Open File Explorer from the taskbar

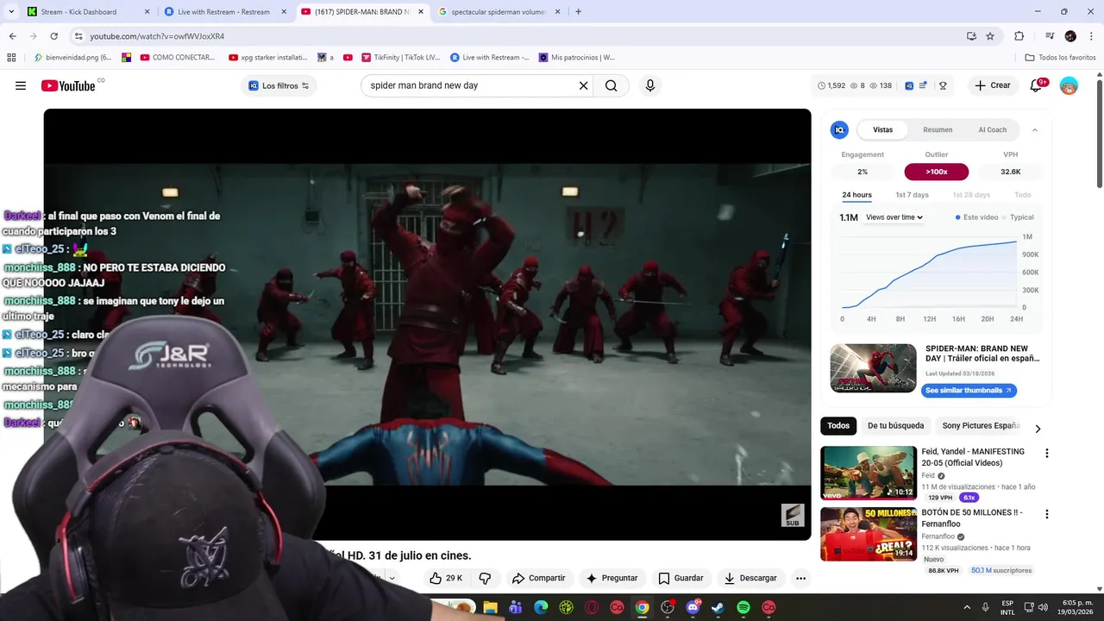pyautogui.click(x=490, y=607)
